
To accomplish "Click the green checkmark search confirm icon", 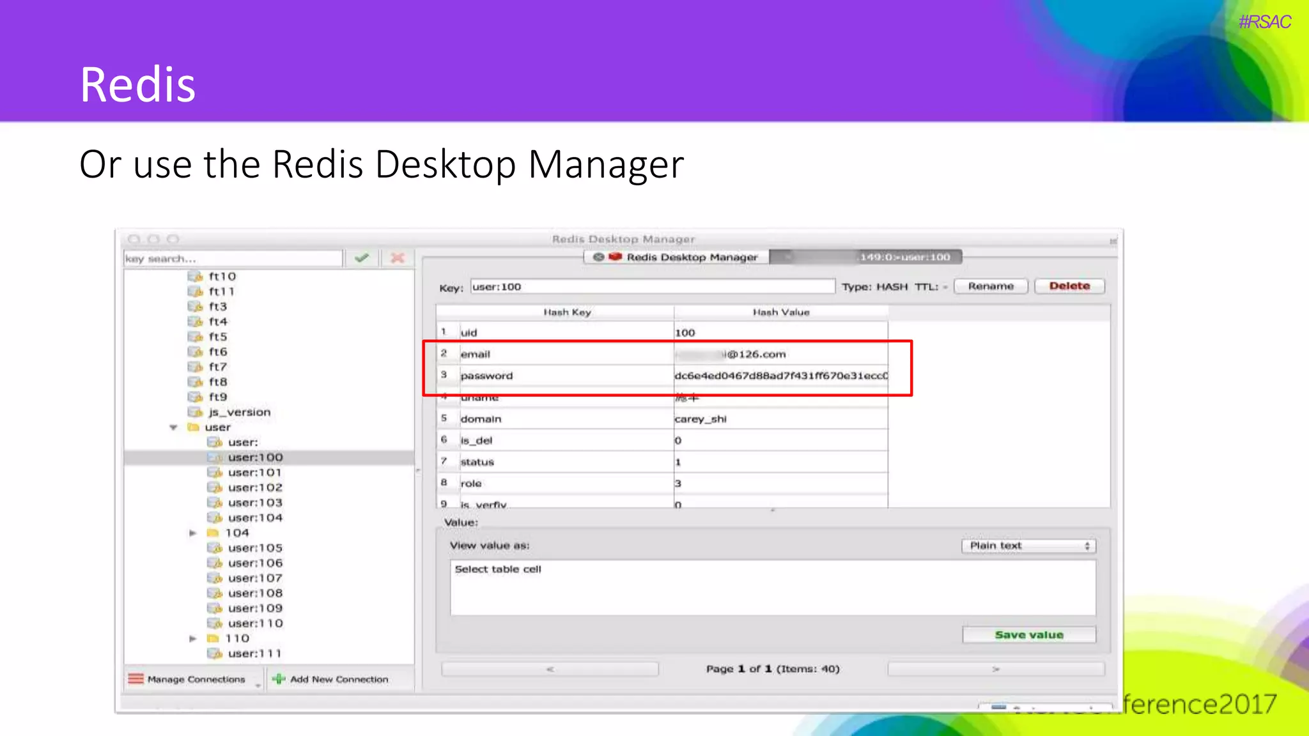I will (x=362, y=258).
